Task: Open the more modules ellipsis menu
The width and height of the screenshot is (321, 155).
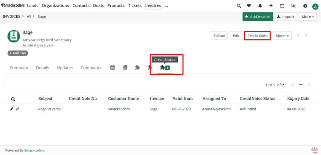Action: pos(166,6)
